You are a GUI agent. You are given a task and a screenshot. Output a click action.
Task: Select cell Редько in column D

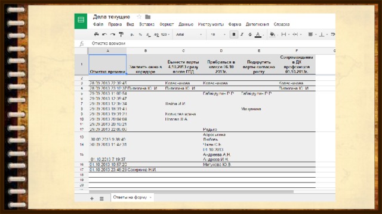[221, 130]
